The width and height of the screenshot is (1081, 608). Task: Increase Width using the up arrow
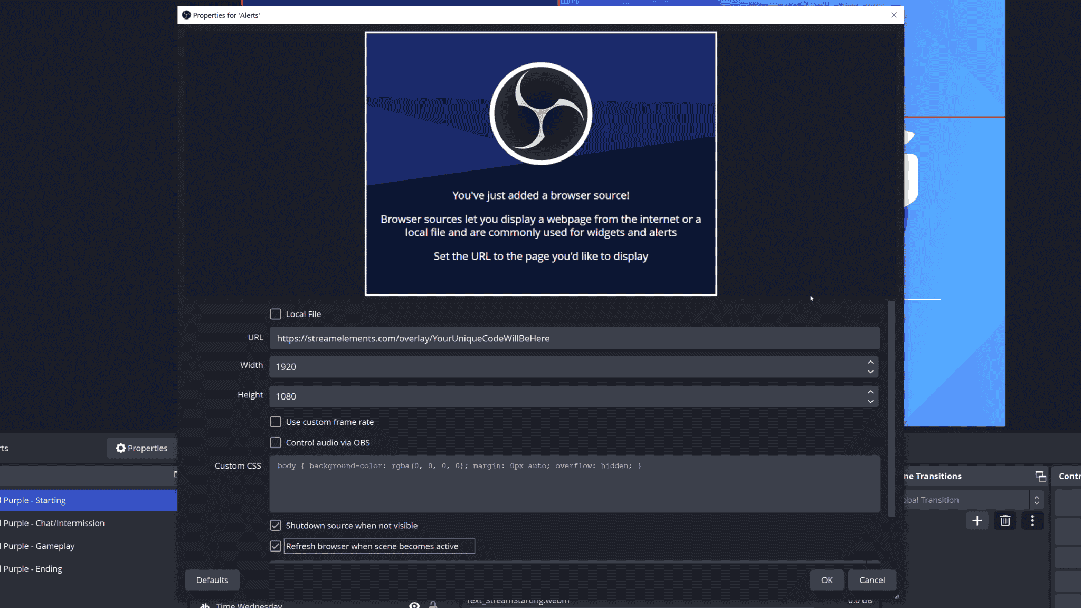tap(870, 362)
